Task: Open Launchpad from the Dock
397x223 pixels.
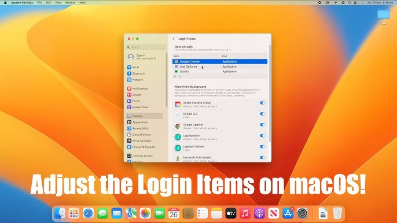Action: 74,213
